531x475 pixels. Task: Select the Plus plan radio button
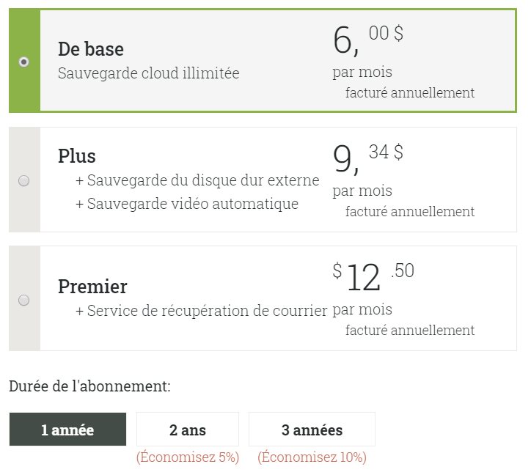23,181
